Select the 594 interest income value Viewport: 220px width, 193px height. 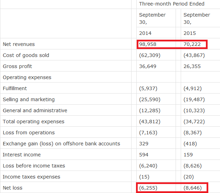point(144,155)
